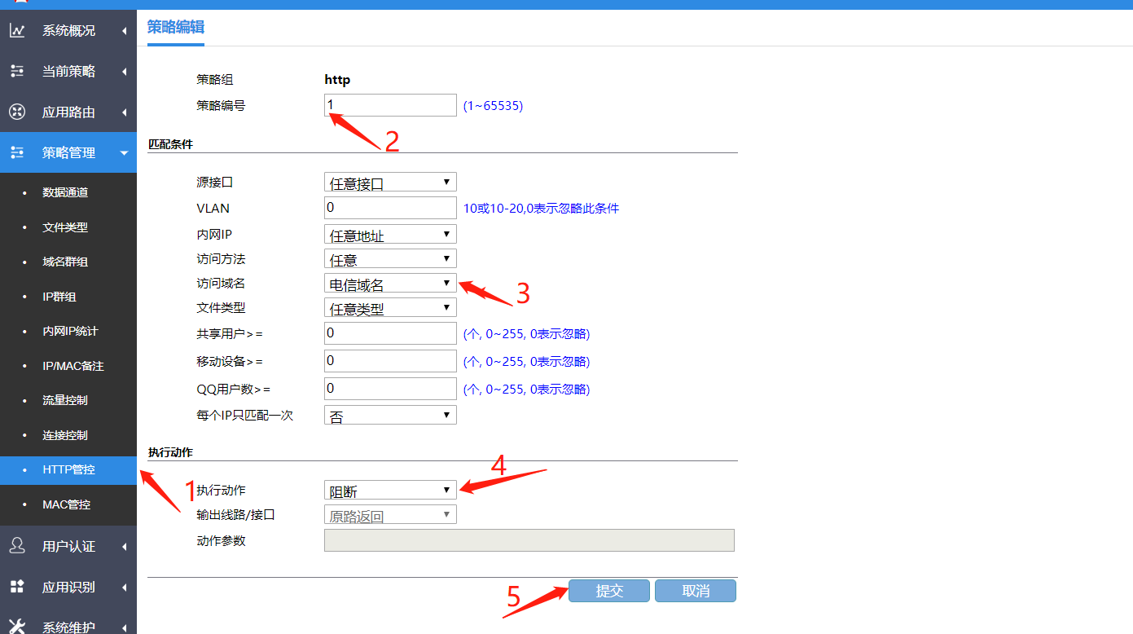Collapse the 策略管理 menu arrow
The image size is (1133, 634).
pos(124,152)
